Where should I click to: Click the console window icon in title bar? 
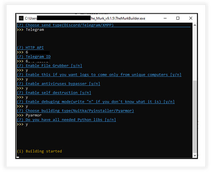point(21,18)
